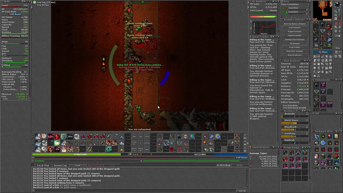Click the first action bar spell slot

click(38, 136)
